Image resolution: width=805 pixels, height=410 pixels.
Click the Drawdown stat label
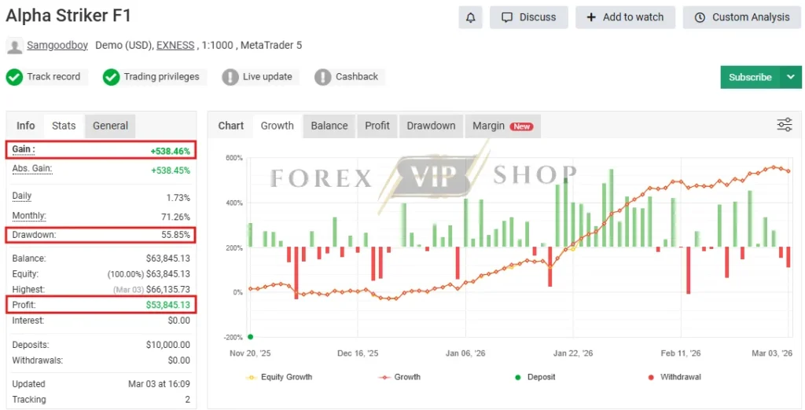tap(35, 235)
